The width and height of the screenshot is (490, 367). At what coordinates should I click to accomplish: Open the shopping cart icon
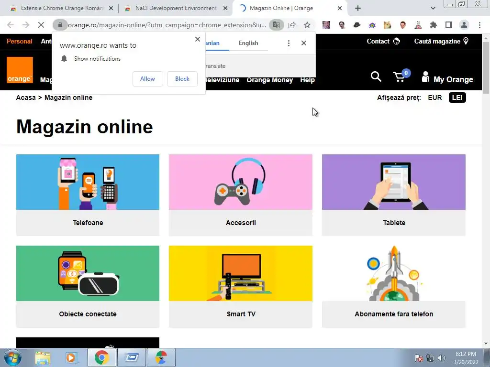pos(401,76)
